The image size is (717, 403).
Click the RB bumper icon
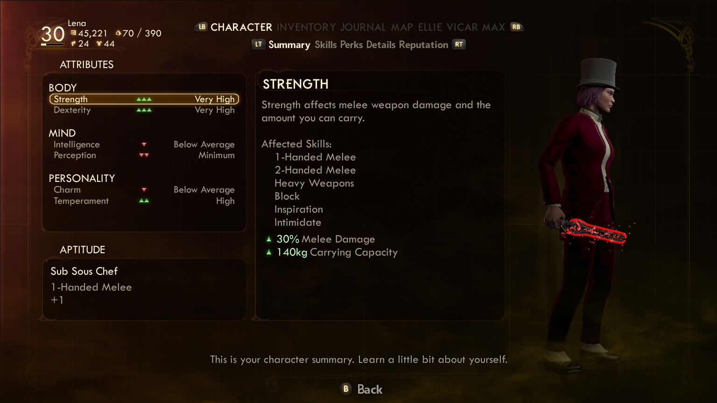[x=516, y=27]
